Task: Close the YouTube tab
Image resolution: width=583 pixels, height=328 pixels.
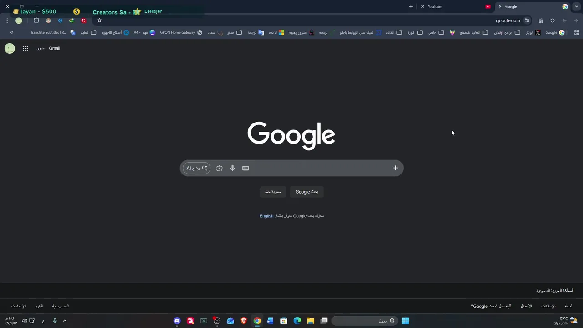Action: tap(423, 6)
